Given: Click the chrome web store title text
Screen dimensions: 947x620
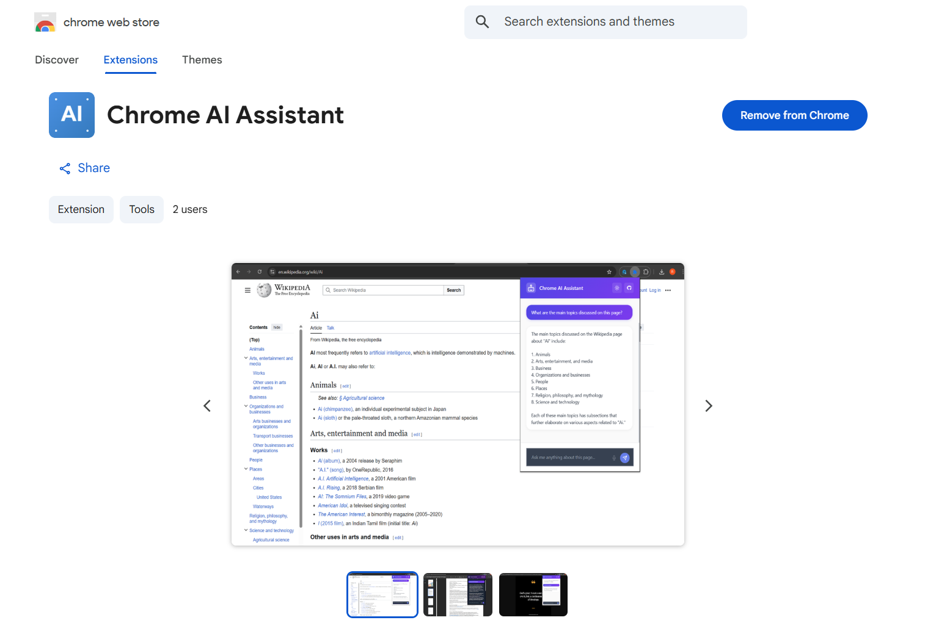Looking at the screenshot, I should tap(111, 23).
